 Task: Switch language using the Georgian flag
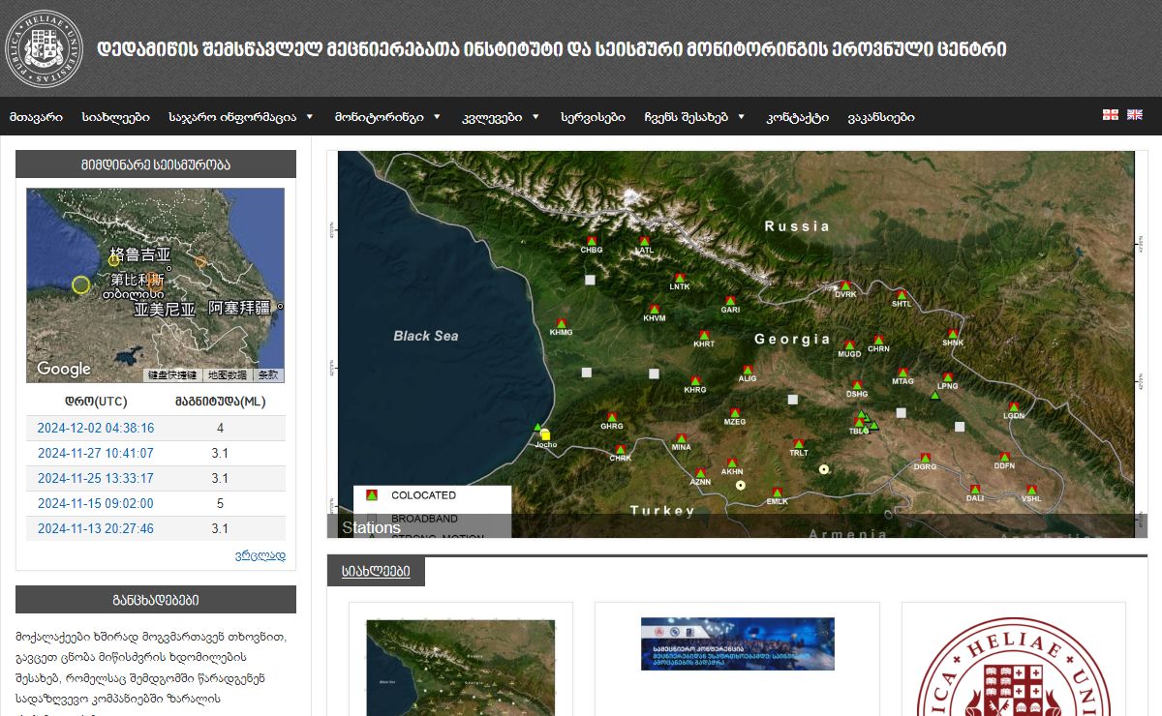click(x=1111, y=115)
